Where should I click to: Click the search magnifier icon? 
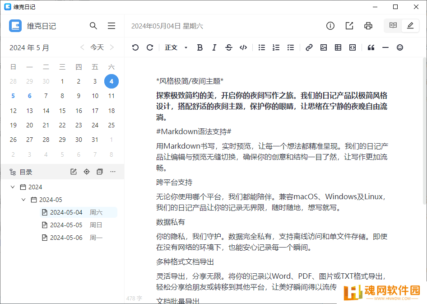click(x=93, y=26)
